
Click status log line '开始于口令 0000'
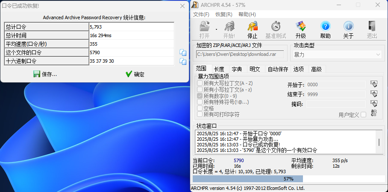pyautogui.click(x=239, y=134)
